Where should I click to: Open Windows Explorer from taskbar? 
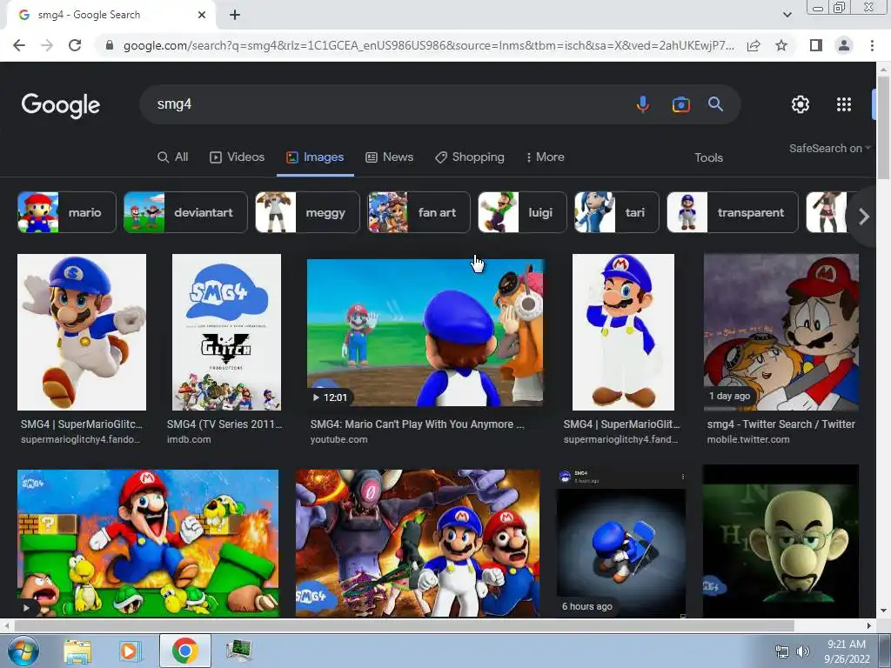(x=77, y=651)
